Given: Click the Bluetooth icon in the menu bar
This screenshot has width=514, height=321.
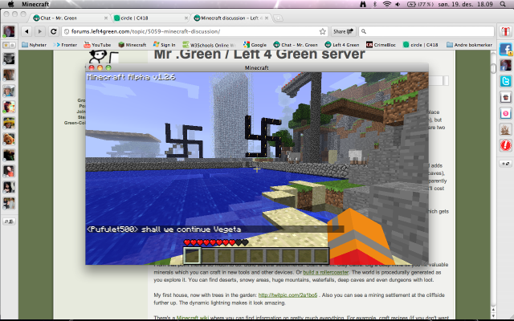Looking at the screenshot, I should coord(375,4).
